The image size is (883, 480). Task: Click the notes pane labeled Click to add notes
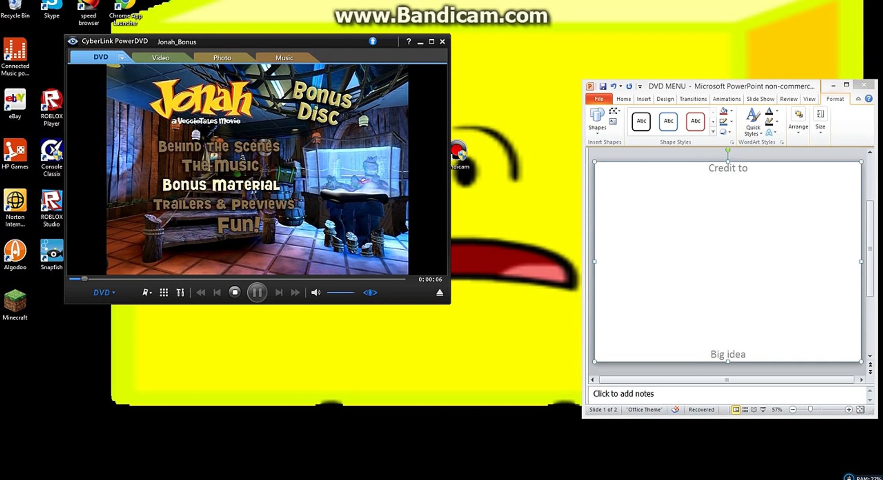711,394
